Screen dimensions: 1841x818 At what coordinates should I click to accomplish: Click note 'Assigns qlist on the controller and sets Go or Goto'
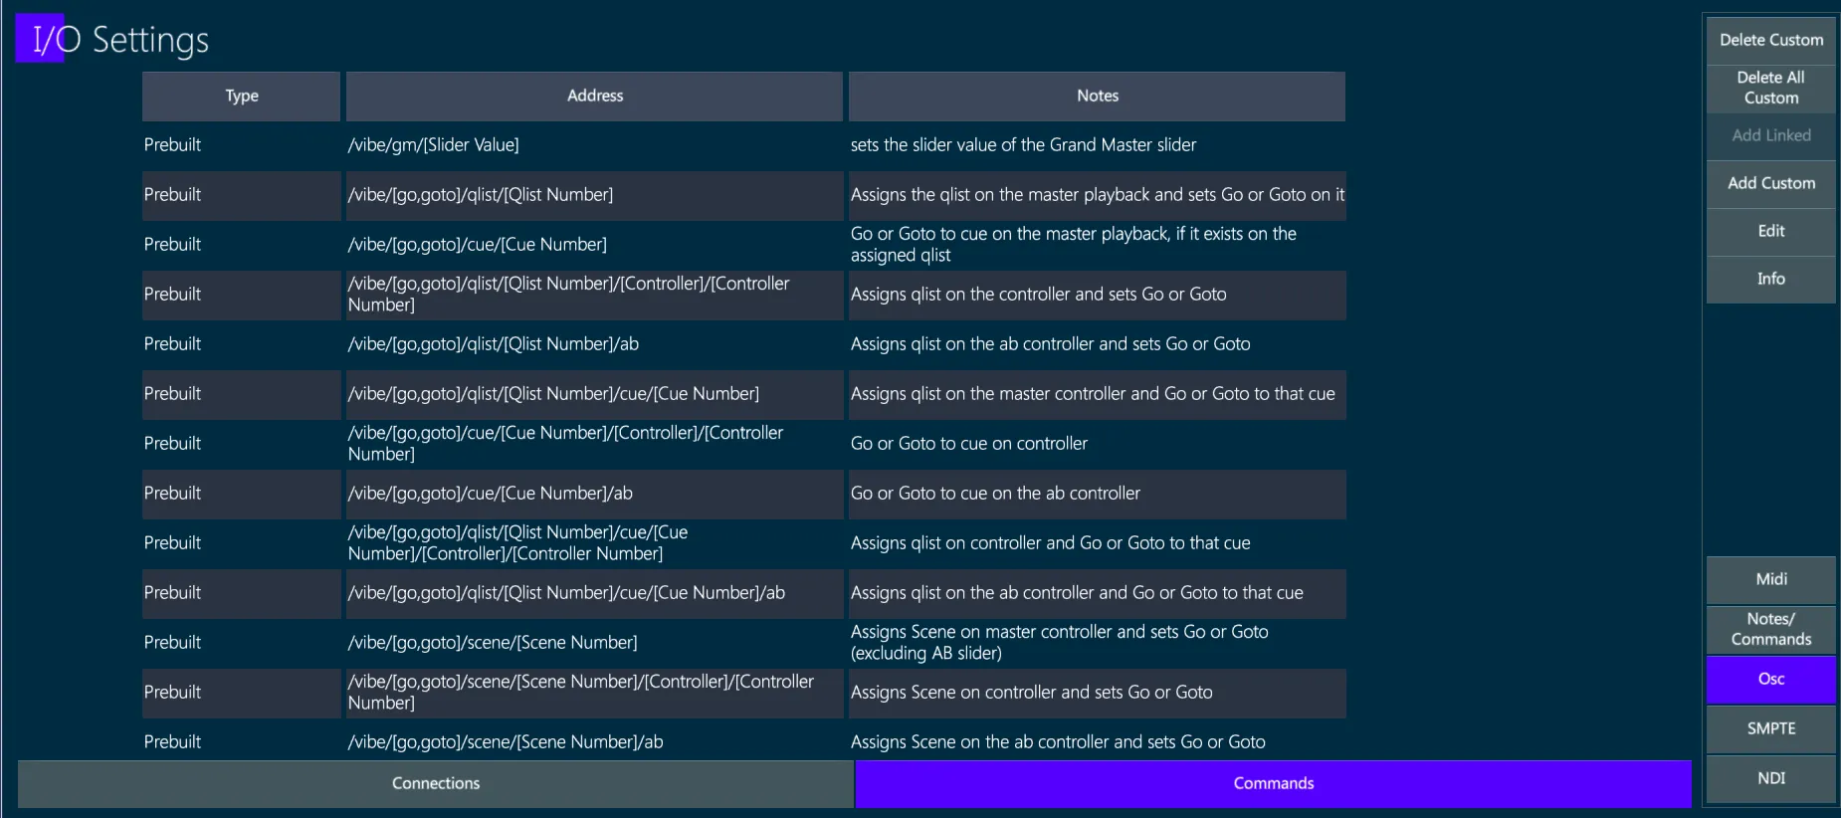(1038, 295)
